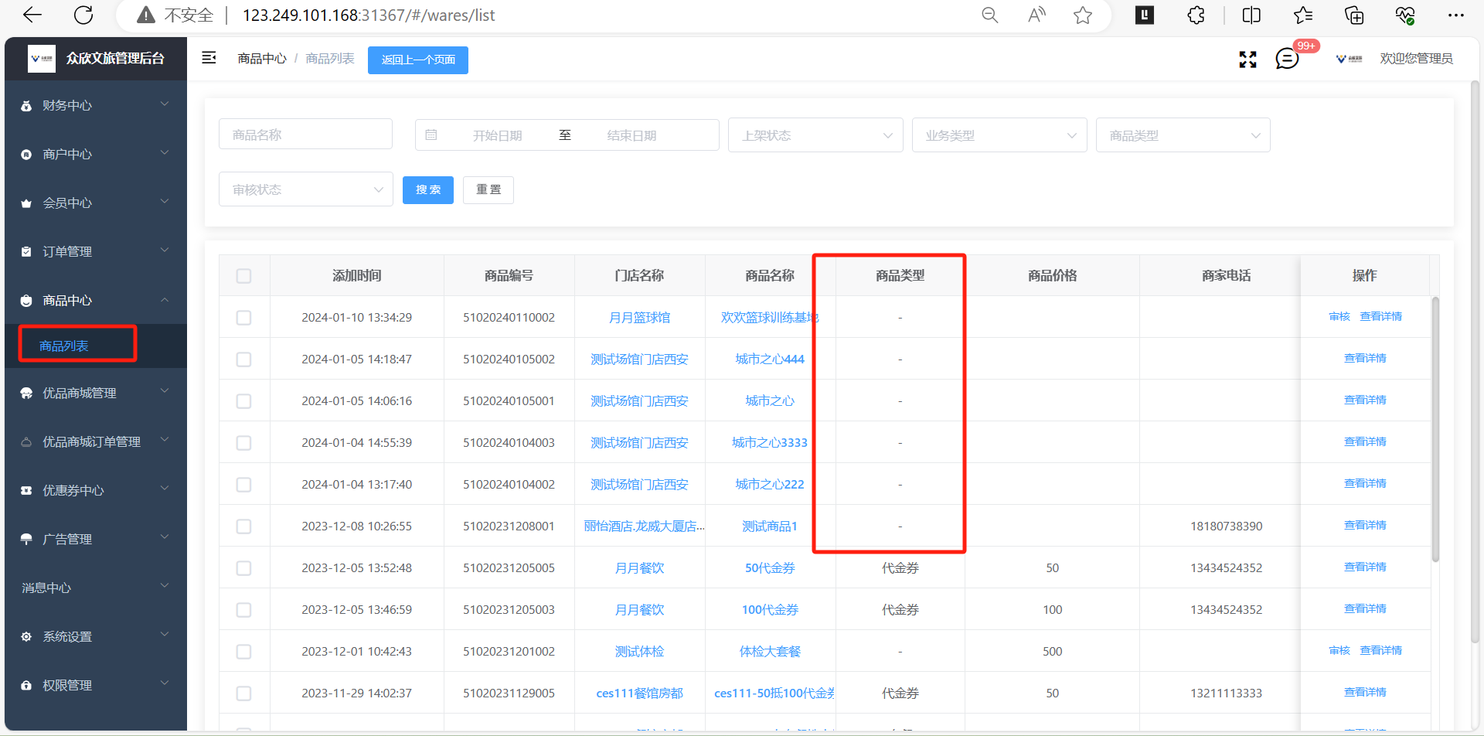Open the 上架状态 dropdown
This screenshot has height=736, width=1484.
tap(815, 135)
